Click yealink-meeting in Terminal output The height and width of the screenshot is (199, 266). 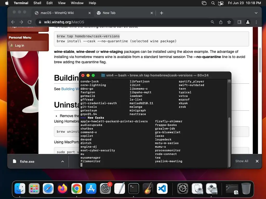(x=169, y=161)
